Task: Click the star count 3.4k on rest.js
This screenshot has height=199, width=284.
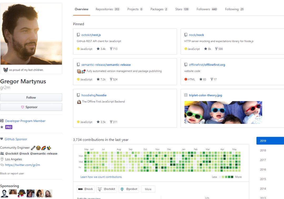Action: click(101, 49)
